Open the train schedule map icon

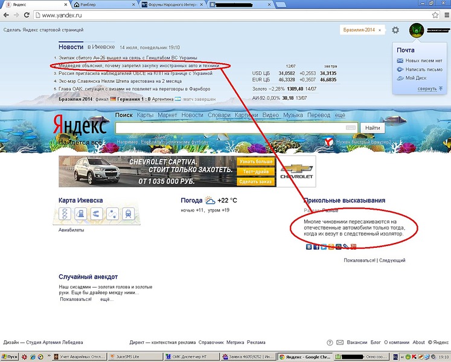[128, 214]
